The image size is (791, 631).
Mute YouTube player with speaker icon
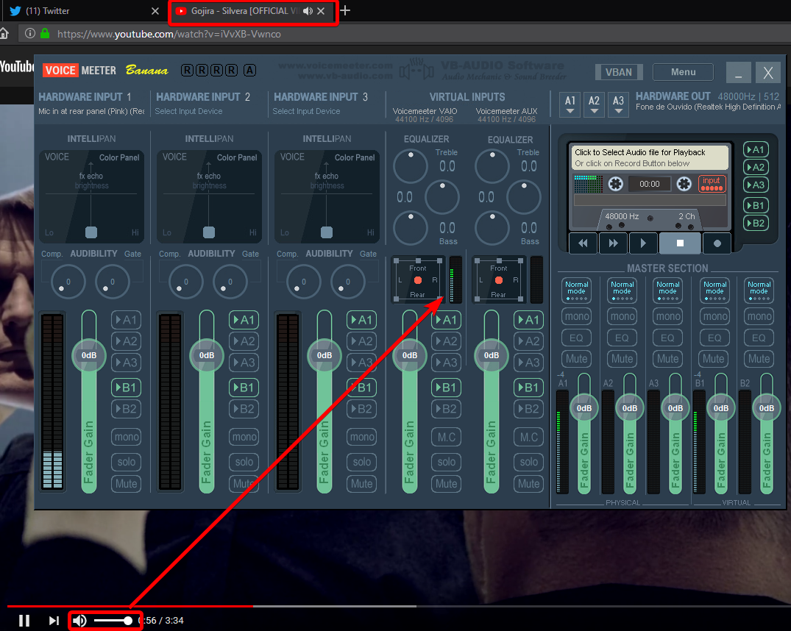click(79, 621)
